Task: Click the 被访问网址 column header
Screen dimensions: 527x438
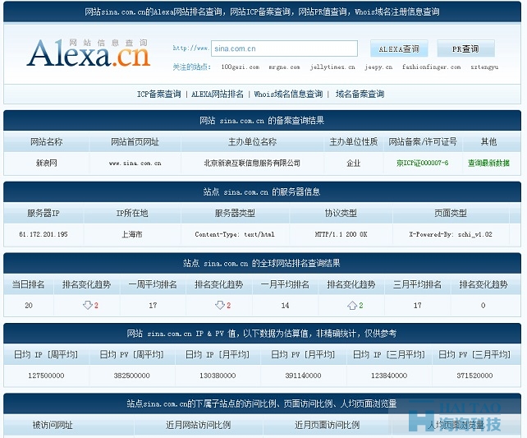Action: coord(53,425)
